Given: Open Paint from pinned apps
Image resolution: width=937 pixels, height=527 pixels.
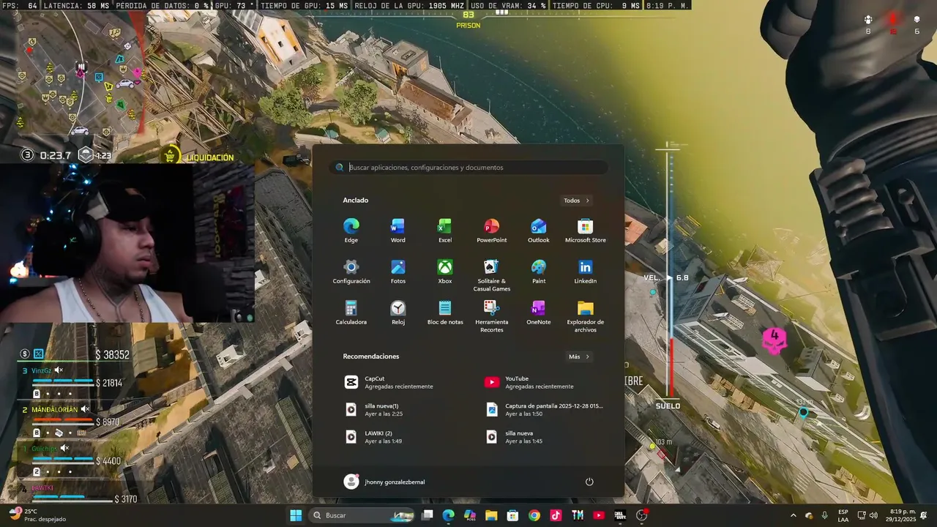Looking at the screenshot, I should click(539, 272).
